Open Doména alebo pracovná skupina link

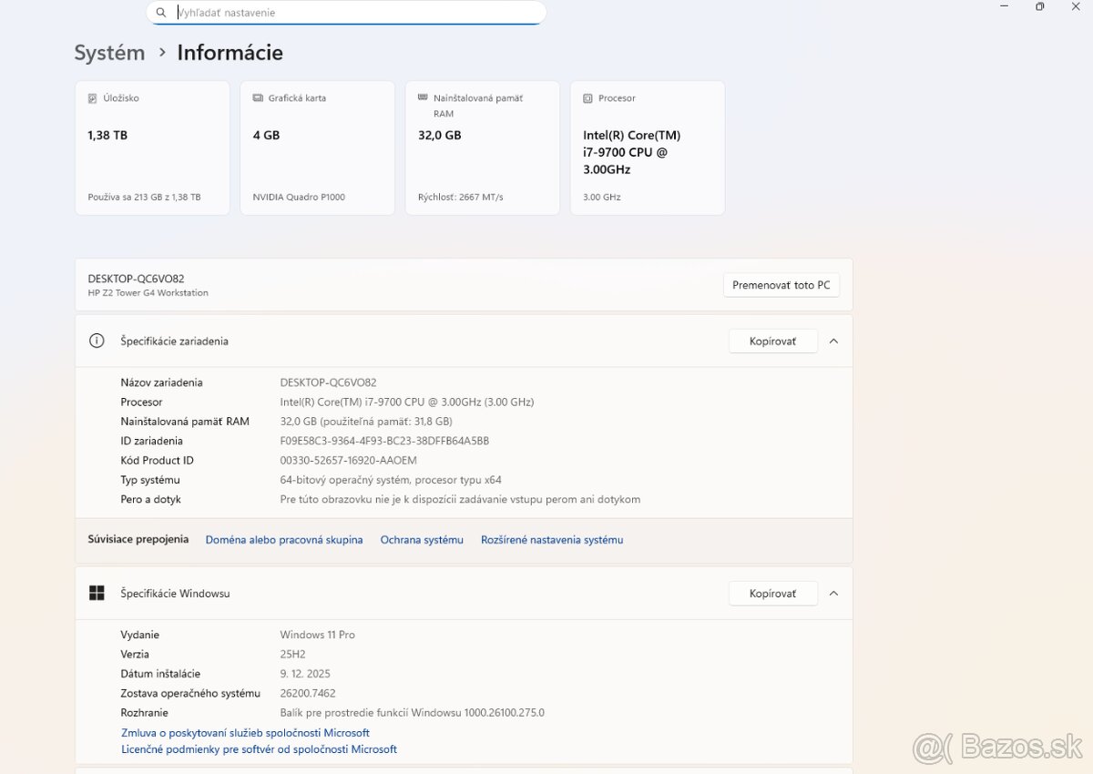(284, 540)
